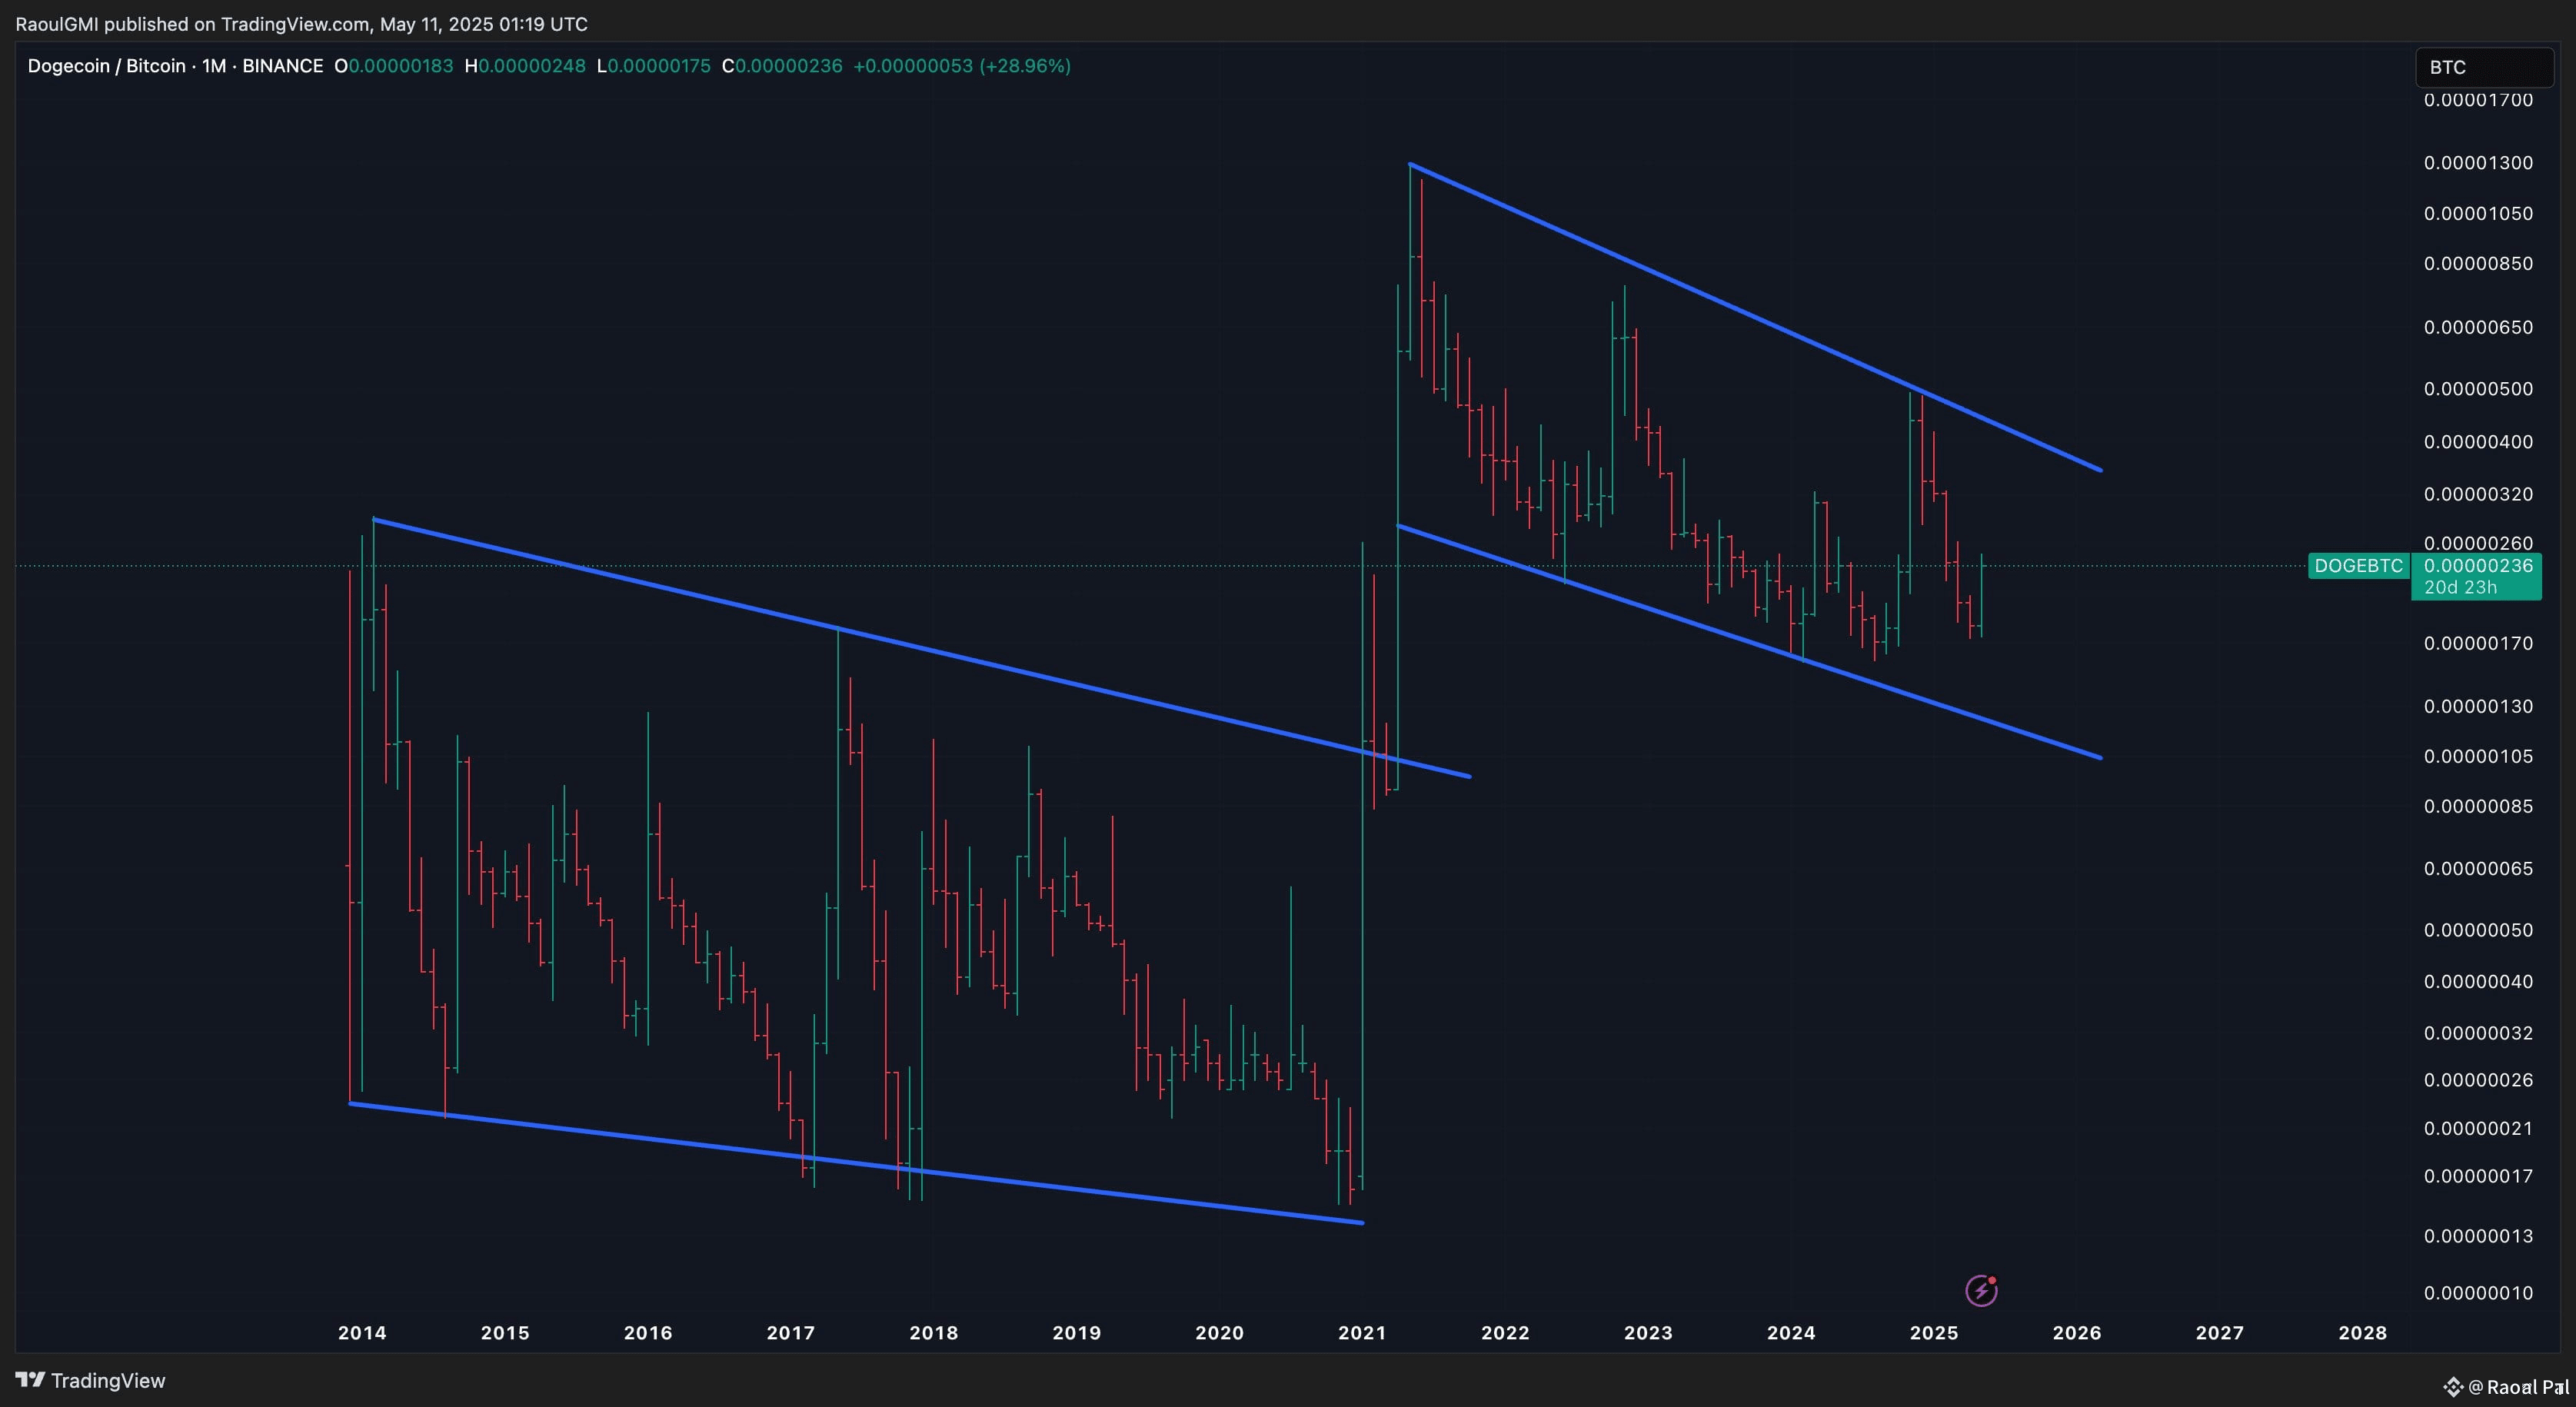Click the 2026 year label on time axis
Image resolution: width=2576 pixels, height=1407 pixels.
[2077, 1333]
